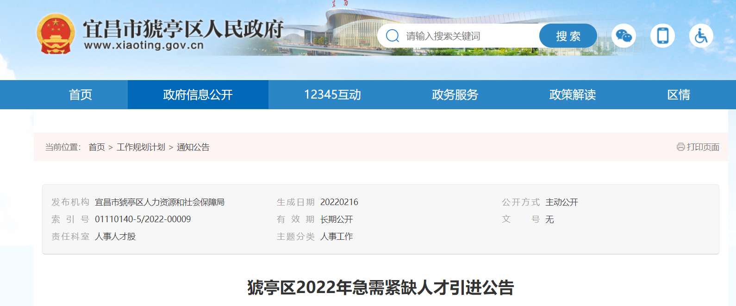
Task: Open the 首页 navigation tab
Action: pos(81,94)
